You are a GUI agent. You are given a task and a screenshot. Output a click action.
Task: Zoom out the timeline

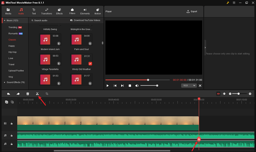click(x=230, y=94)
